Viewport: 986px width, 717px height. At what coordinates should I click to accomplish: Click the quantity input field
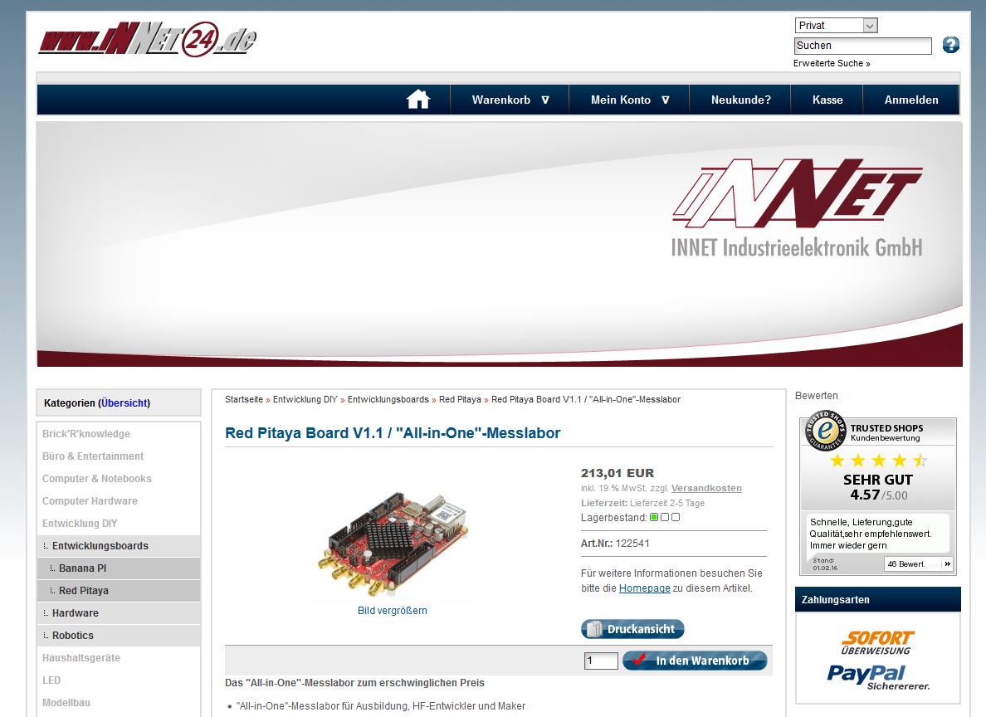point(601,661)
